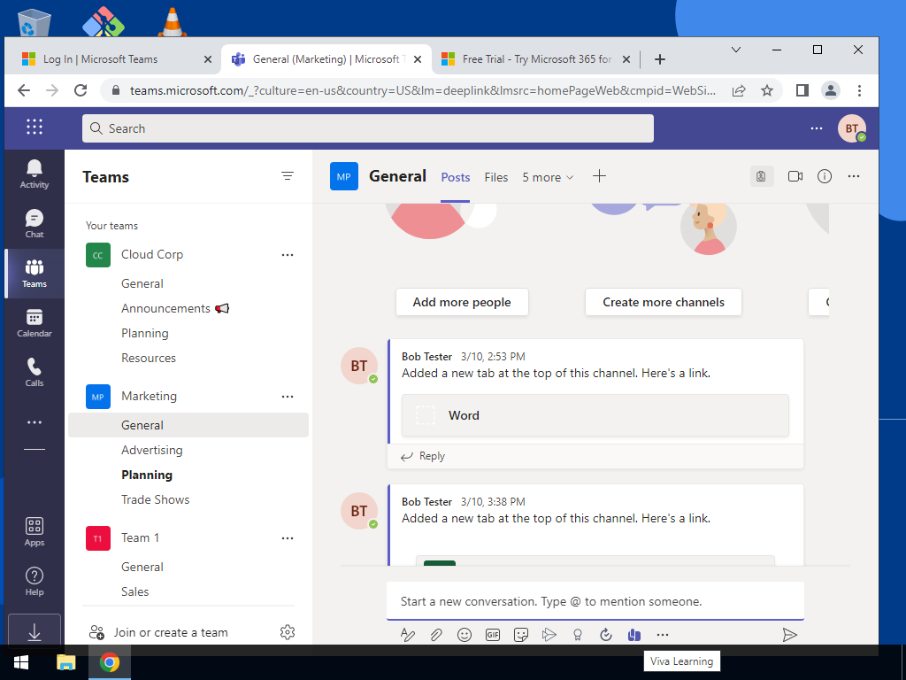Click the Viva Learning icon
906x680 pixels.
(x=633, y=635)
